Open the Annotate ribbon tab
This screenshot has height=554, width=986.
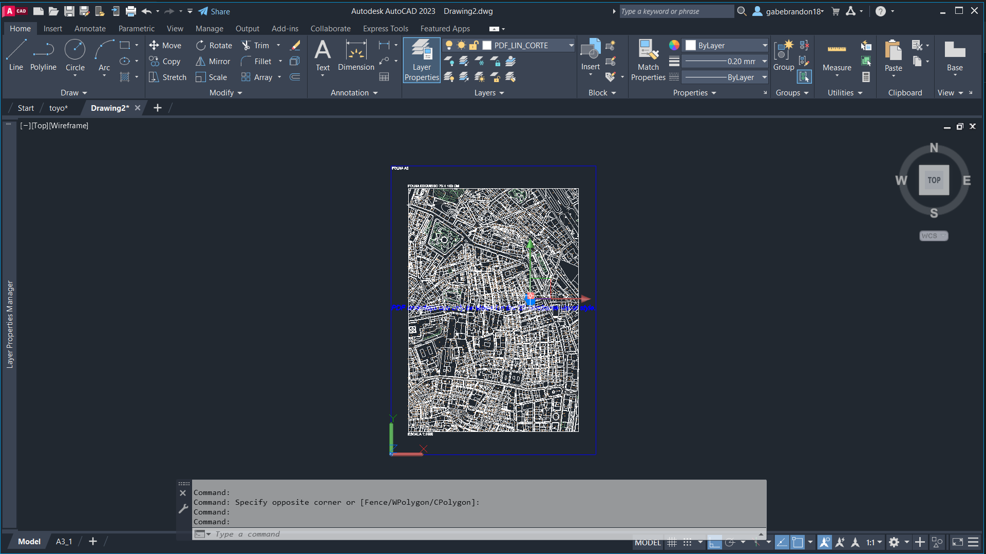[90, 29]
